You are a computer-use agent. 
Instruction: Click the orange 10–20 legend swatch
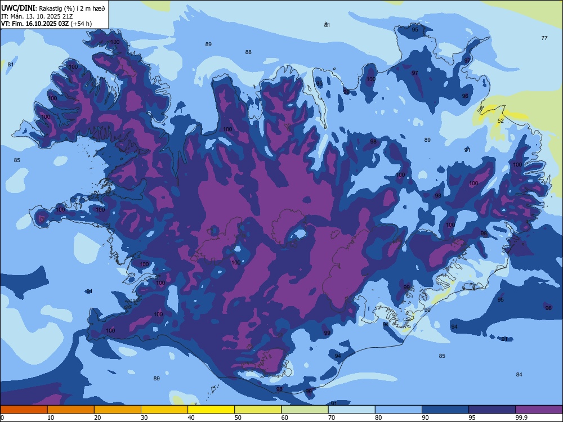click(71, 410)
